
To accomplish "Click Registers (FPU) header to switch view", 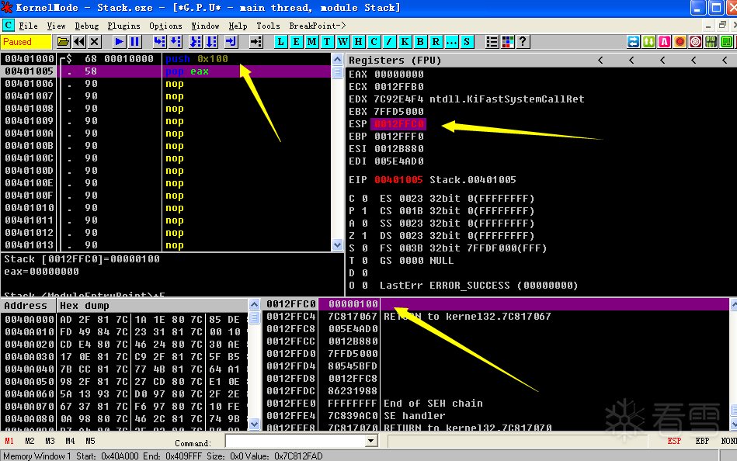I will coord(395,61).
